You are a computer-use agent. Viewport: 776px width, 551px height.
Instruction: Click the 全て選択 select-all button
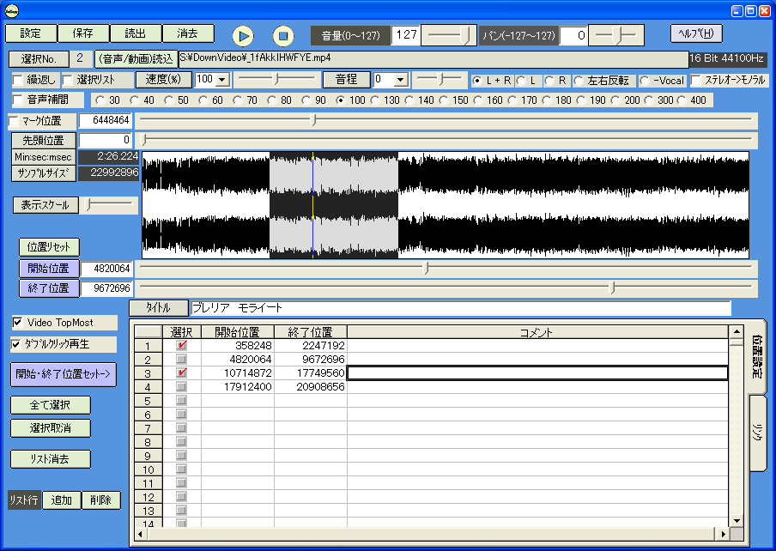click(x=50, y=405)
